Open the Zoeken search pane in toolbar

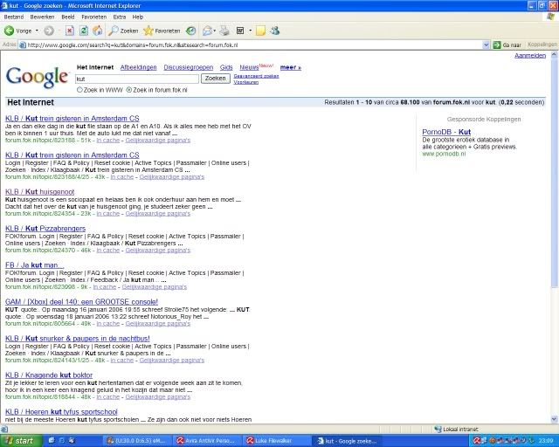click(123, 31)
